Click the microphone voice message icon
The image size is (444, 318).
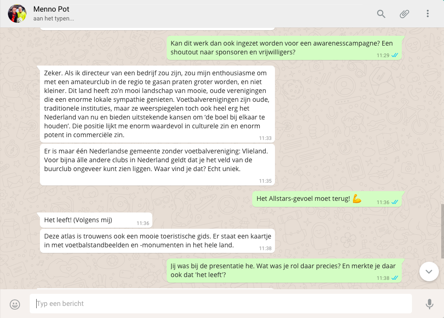point(429,304)
